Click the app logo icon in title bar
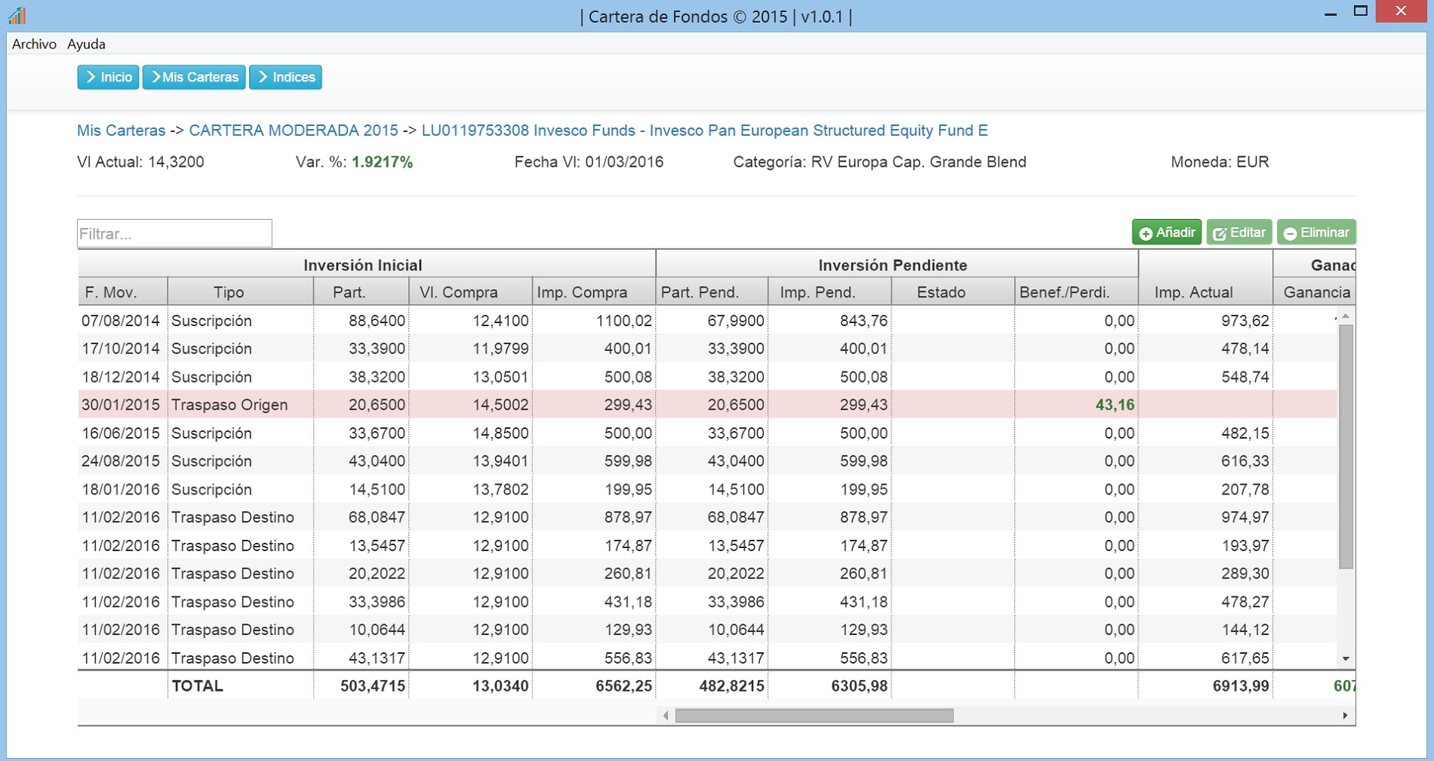 click(17, 15)
